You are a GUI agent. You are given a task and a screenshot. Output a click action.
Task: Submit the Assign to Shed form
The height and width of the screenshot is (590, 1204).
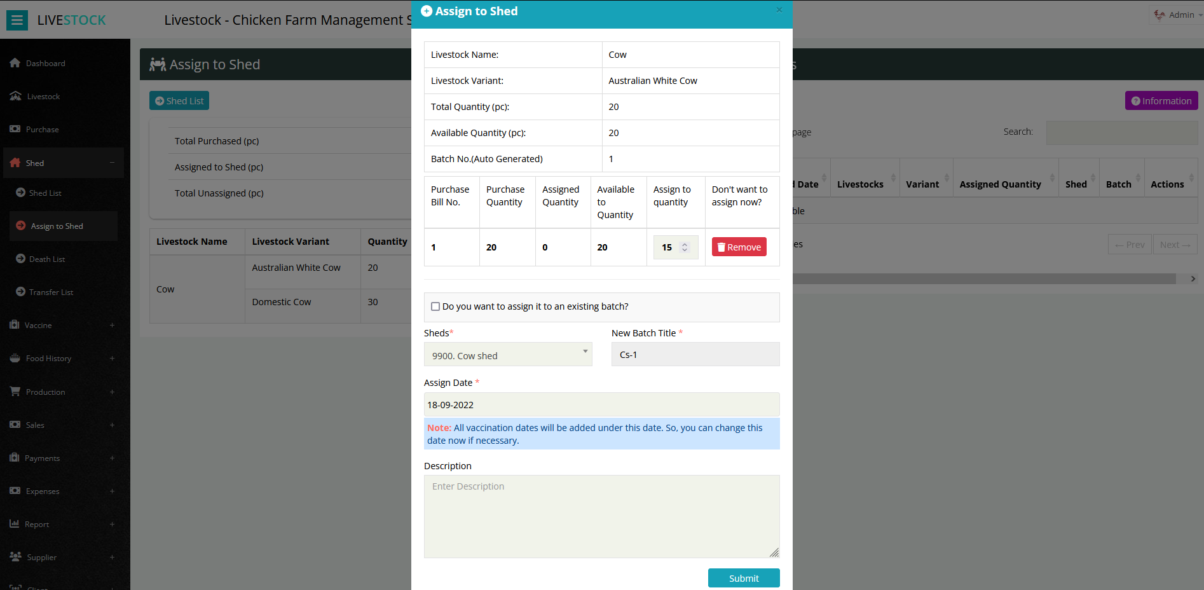tap(743, 578)
